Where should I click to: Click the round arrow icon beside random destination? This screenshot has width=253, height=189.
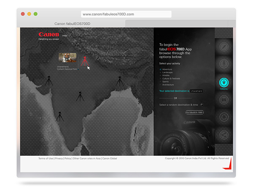coord(202,105)
